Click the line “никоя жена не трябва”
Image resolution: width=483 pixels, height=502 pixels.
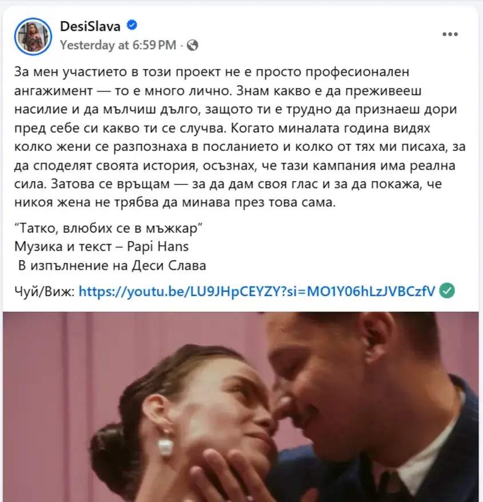pyautogui.click(x=175, y=202)
